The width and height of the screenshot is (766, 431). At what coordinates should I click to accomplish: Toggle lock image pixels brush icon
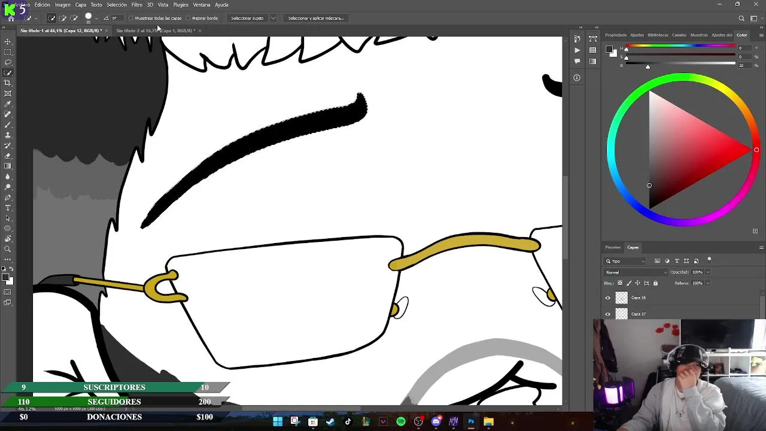tap(629, 283)
